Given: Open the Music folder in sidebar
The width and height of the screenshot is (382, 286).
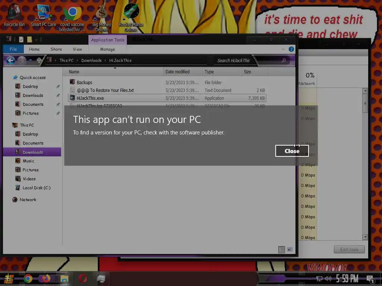Looking at the screenshot, I should tap(28, 161).
